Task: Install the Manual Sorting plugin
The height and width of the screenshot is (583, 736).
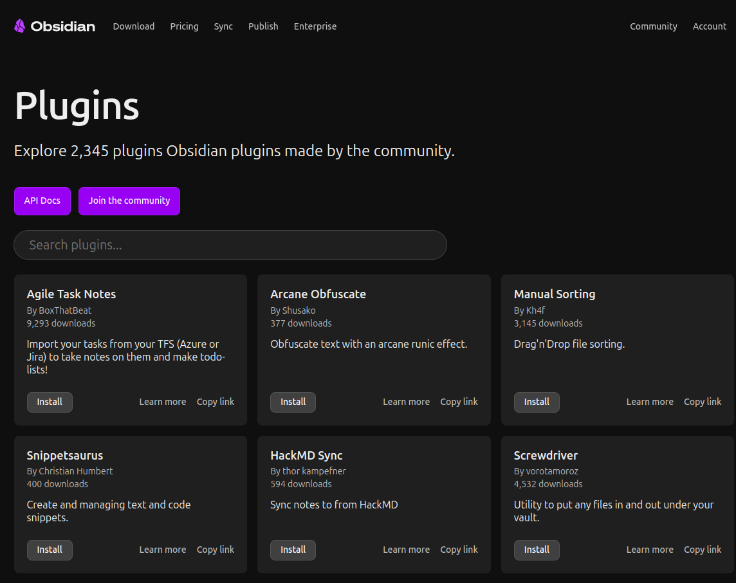Action: click(537, 402)
